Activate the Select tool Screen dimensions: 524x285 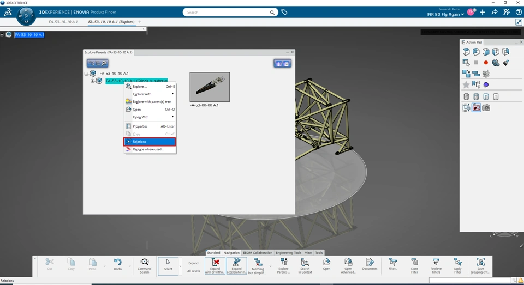coord(168,266)
